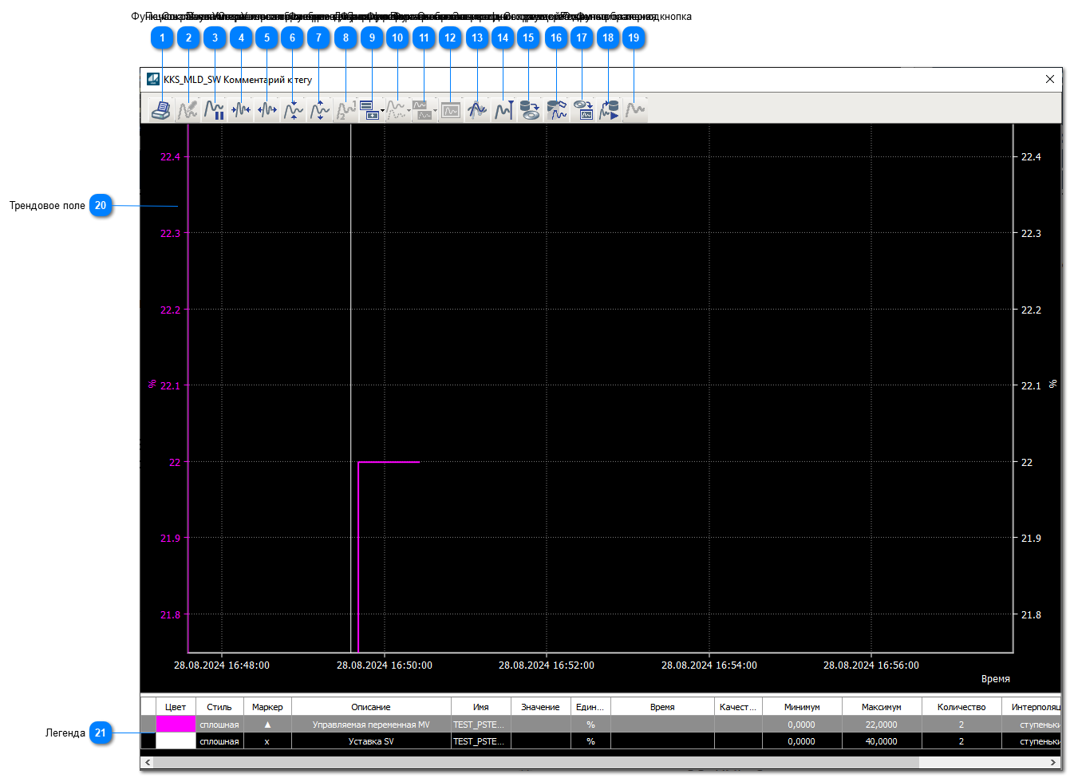The width and height of the screenshot is (1070, 778).
Task: Click the curve with vertical ruler icon
Action: point(503,109)
